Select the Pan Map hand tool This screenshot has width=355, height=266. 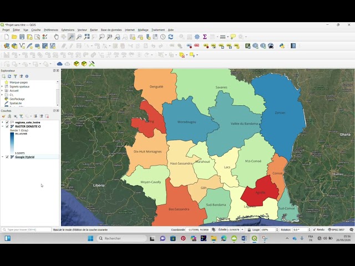click(x=56, y=37)
